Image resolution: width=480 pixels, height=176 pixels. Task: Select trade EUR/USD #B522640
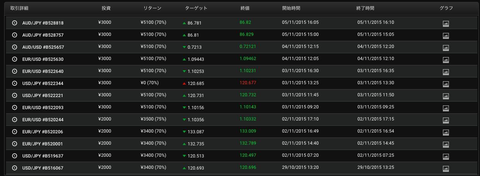coord(43,71)
